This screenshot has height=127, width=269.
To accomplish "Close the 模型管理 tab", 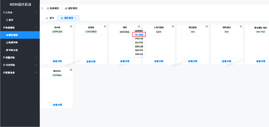I will (75, 18).
